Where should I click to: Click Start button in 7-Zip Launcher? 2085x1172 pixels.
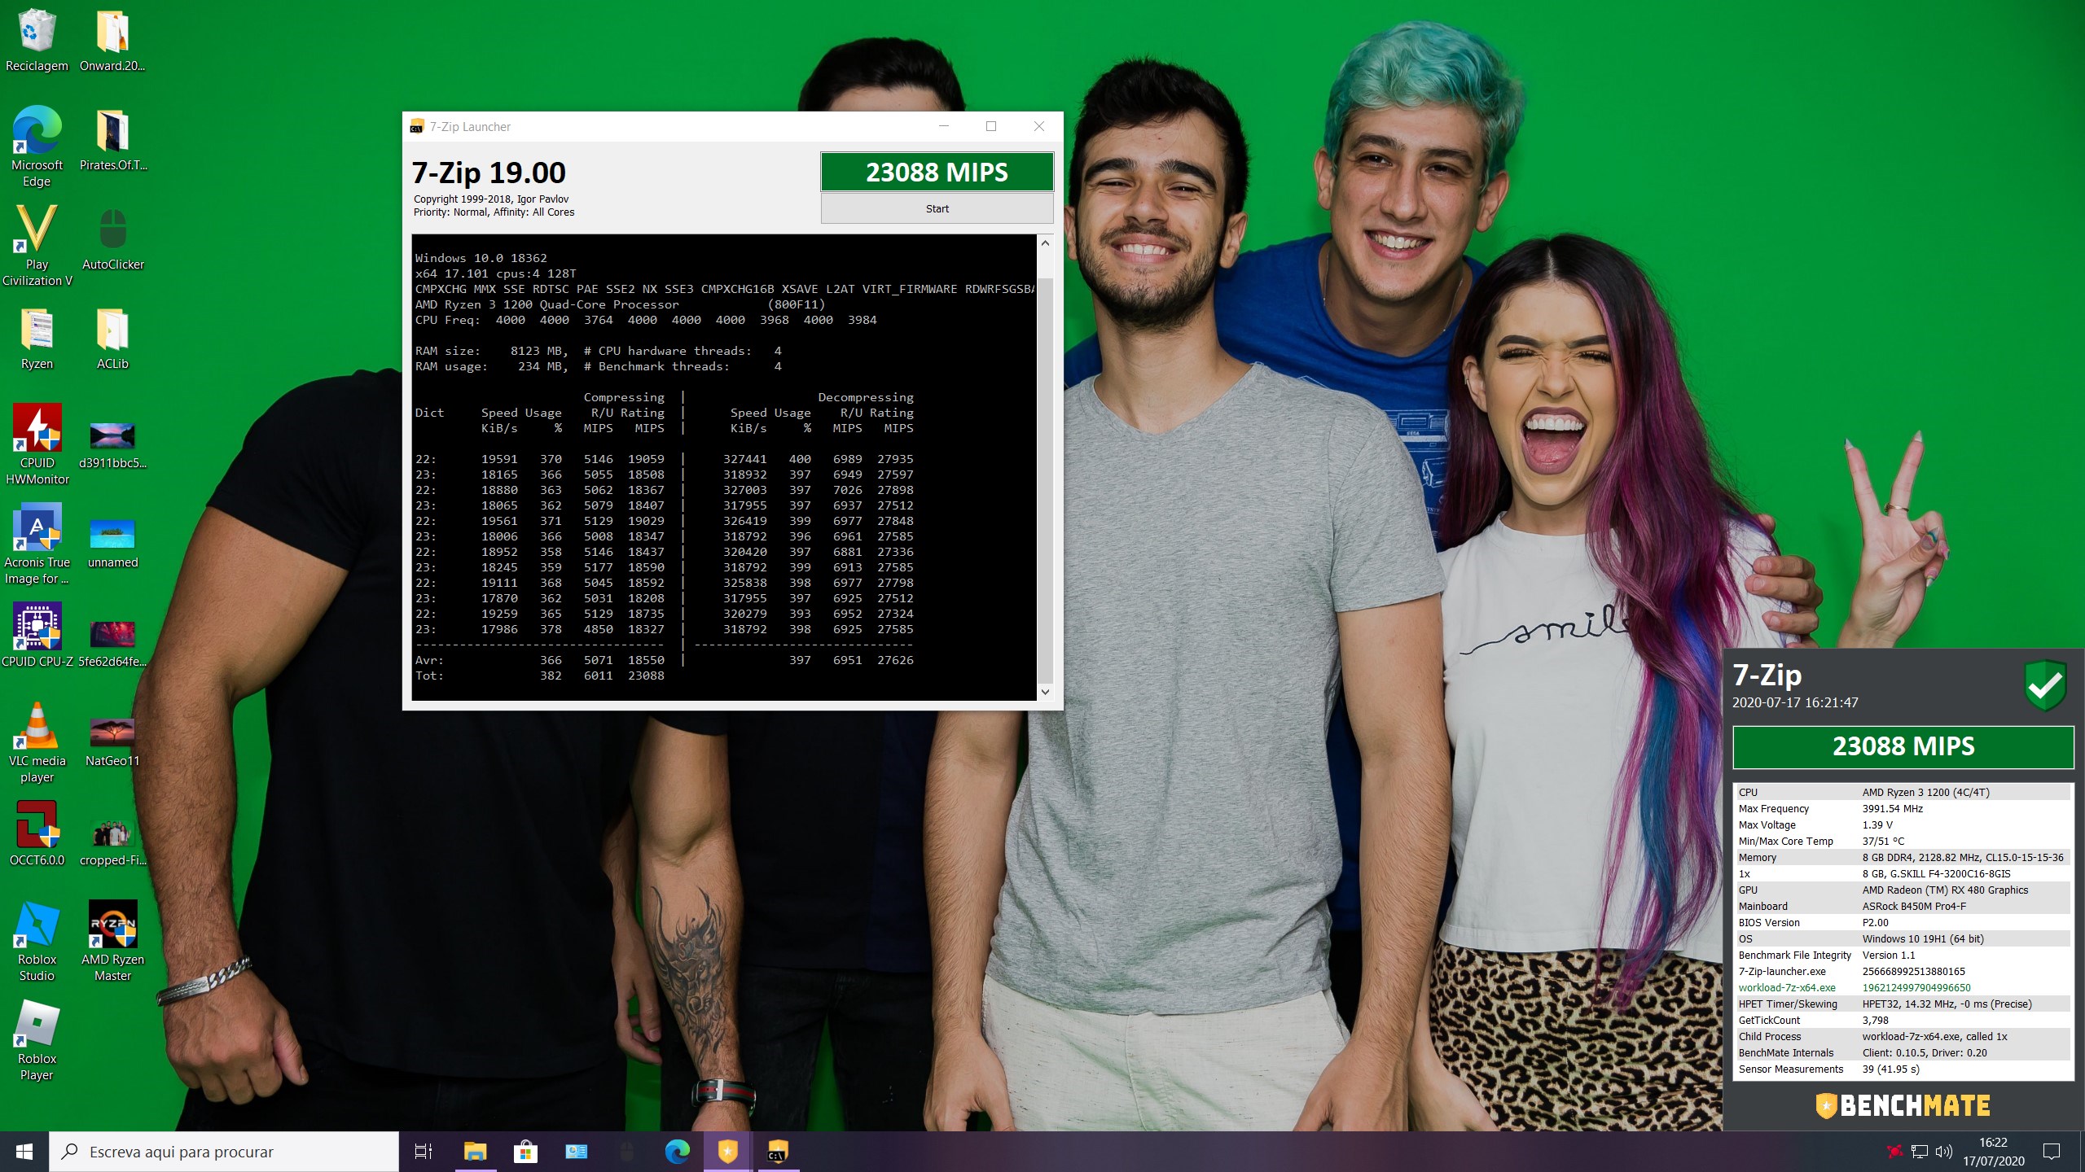click(x=937, y=208)
